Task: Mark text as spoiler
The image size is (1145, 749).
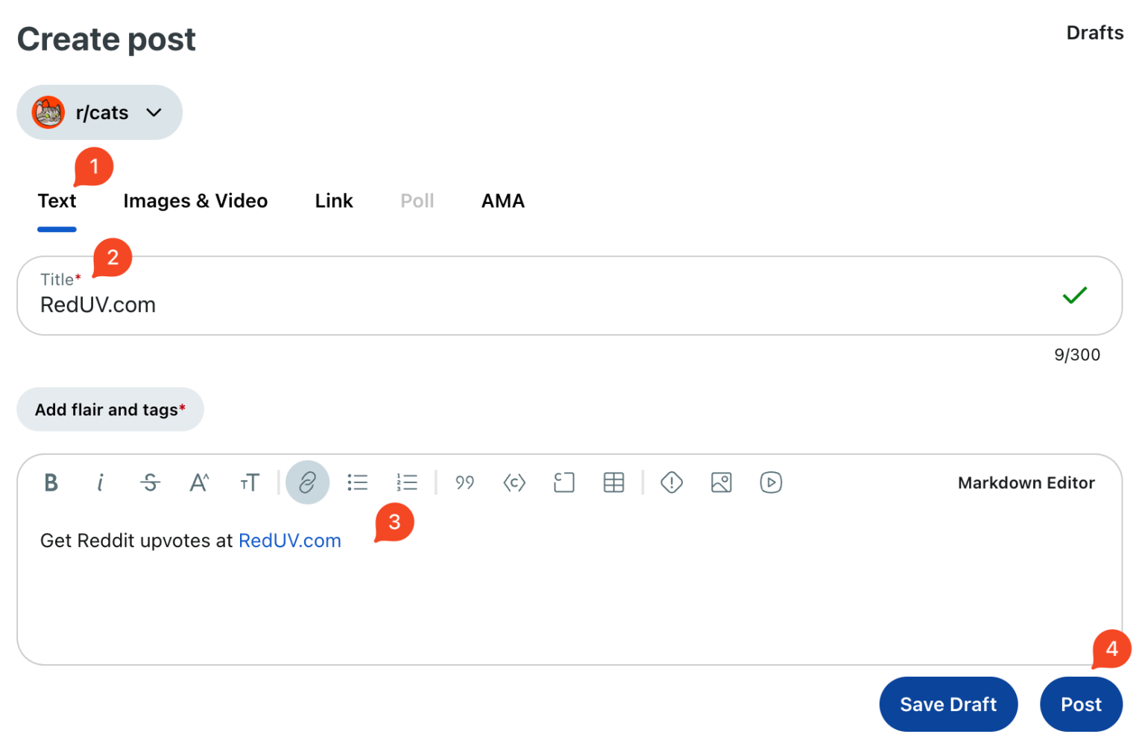Action: pos(671,482)
